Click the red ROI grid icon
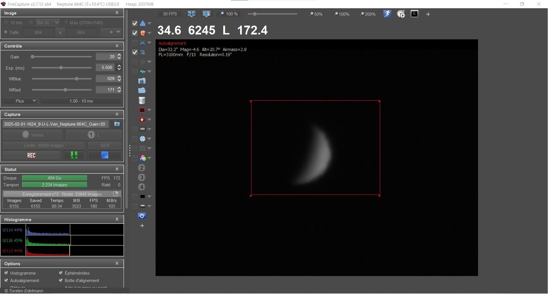 (x=142, y=110)
